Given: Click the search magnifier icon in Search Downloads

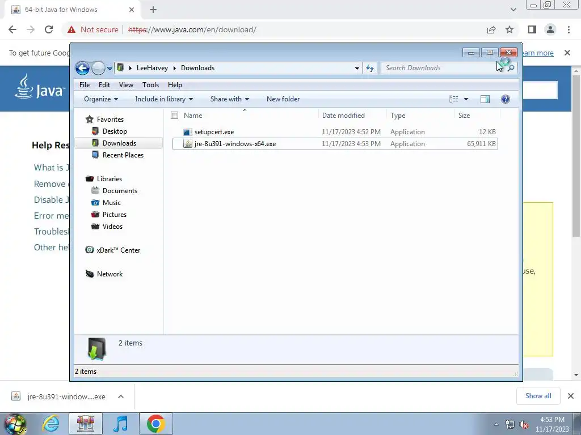Looking at the screenshot, I should coord(511,68).
